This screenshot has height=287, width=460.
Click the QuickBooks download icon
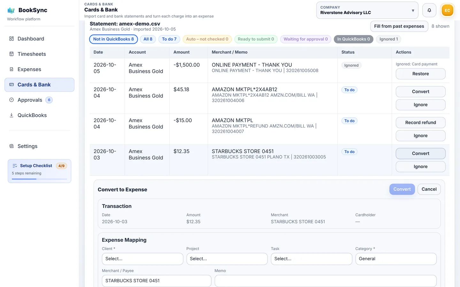click(x=11, y=115)
